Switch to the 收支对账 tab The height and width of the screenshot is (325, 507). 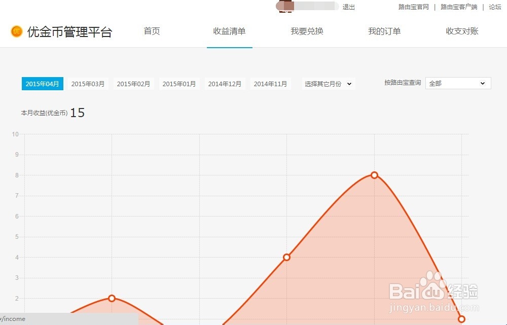(x=462, y=31)
